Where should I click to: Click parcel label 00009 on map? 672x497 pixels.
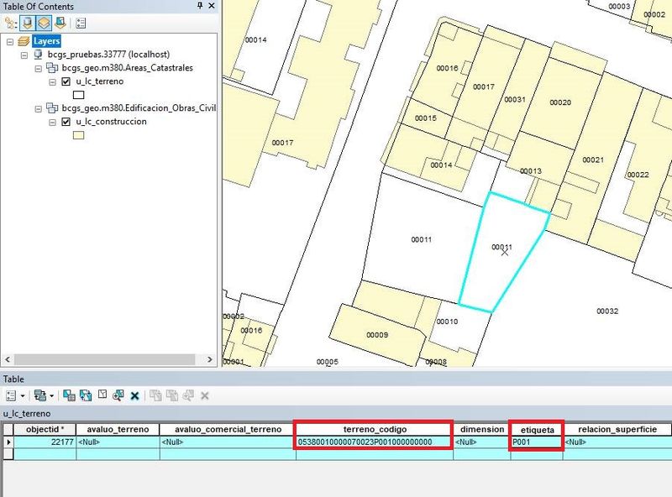click(x=377, y=335)
